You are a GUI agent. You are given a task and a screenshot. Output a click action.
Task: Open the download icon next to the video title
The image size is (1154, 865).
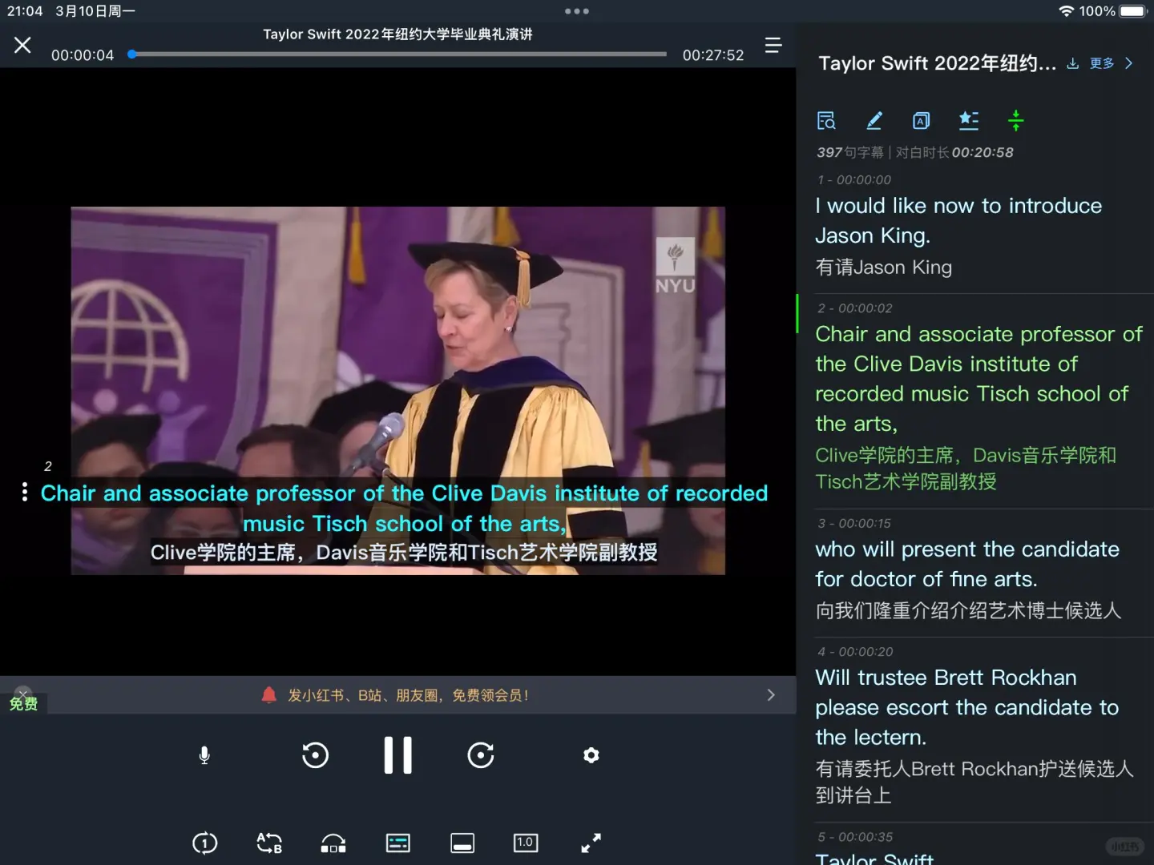coord(1073,63)
